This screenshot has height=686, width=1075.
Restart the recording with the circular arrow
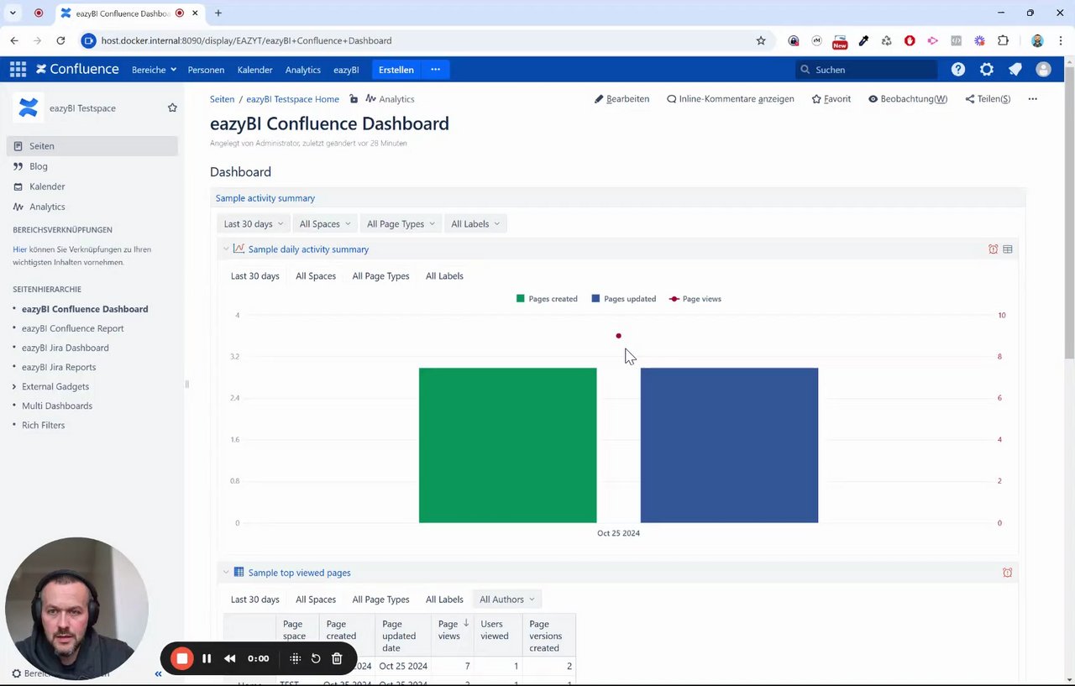(316, 658)
